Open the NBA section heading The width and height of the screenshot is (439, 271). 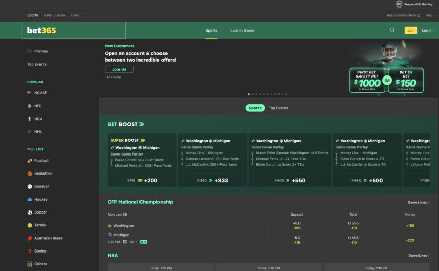(x=113, y=255)
